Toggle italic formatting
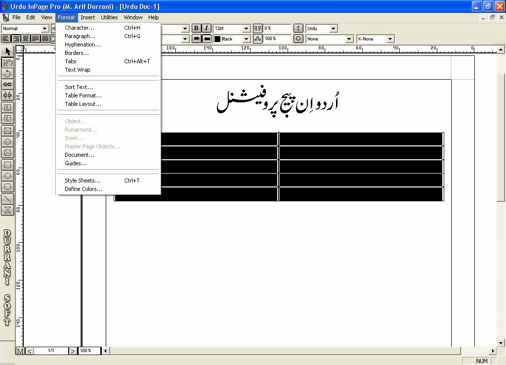This screenshot has height=365, width=506. tap(206, 28)
